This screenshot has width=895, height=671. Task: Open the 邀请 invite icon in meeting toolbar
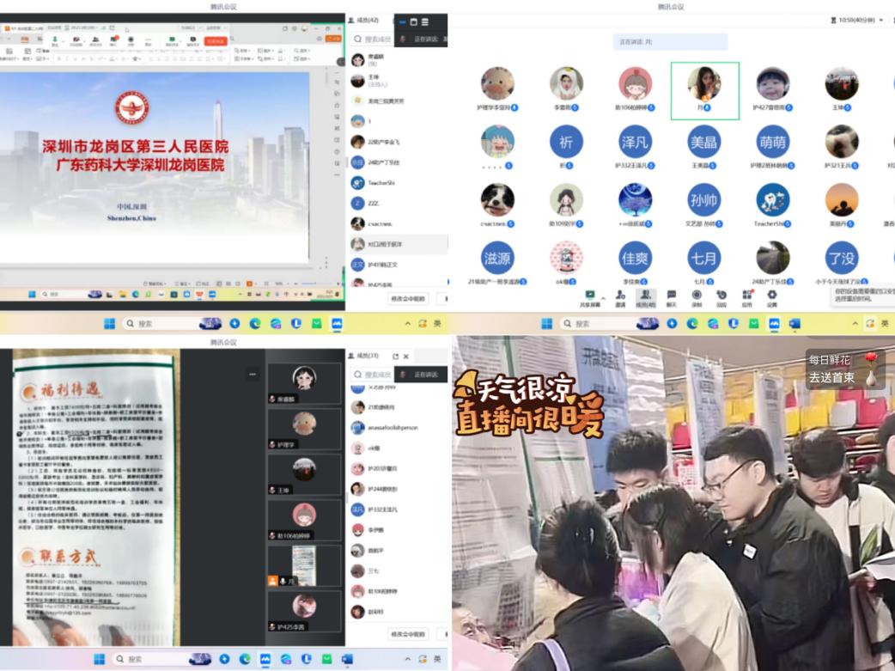coord(620,296)
